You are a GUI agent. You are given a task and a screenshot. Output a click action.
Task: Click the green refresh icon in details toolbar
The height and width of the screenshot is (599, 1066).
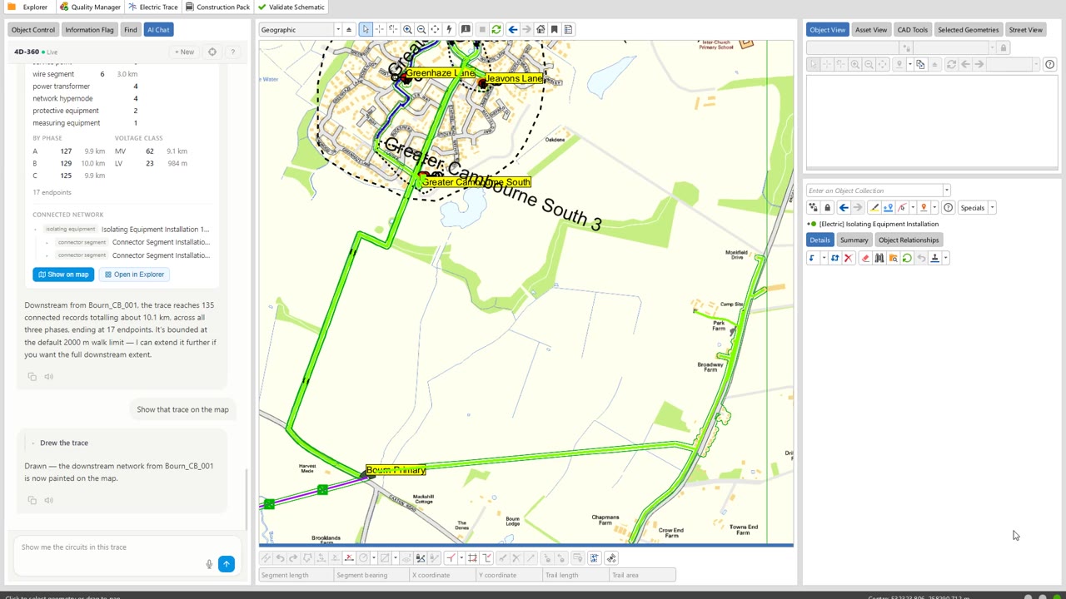click(x=907, y=258)
